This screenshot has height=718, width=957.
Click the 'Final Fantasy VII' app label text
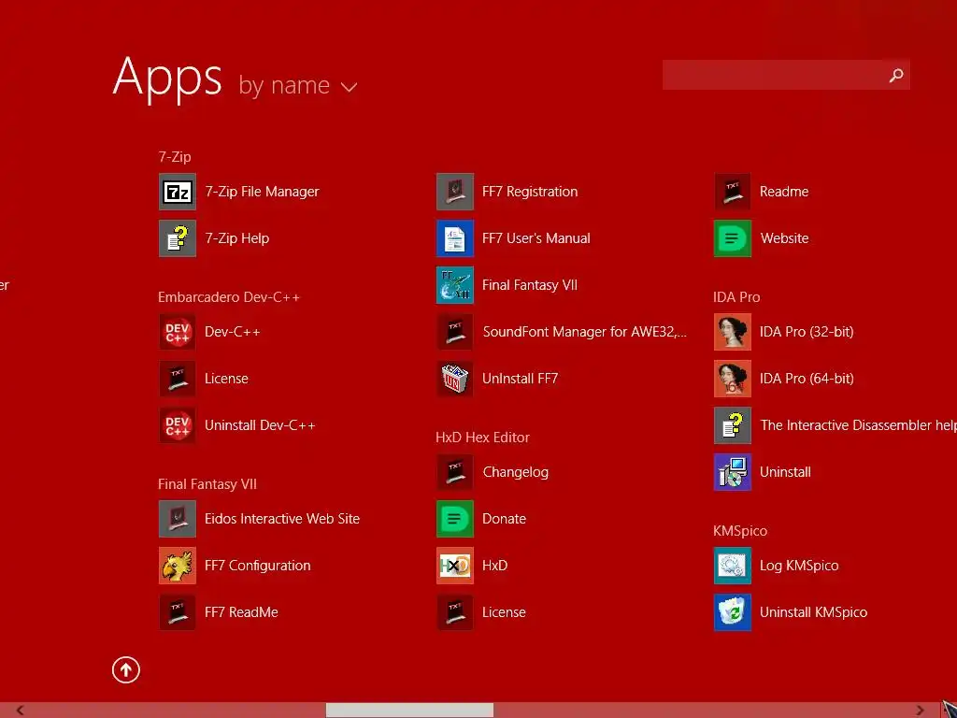pos(530,285)
